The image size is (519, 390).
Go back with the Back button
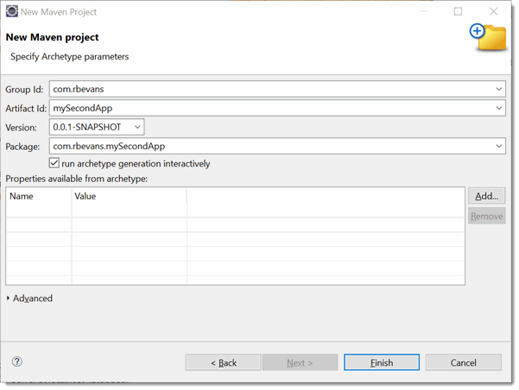tap(223, 362)
